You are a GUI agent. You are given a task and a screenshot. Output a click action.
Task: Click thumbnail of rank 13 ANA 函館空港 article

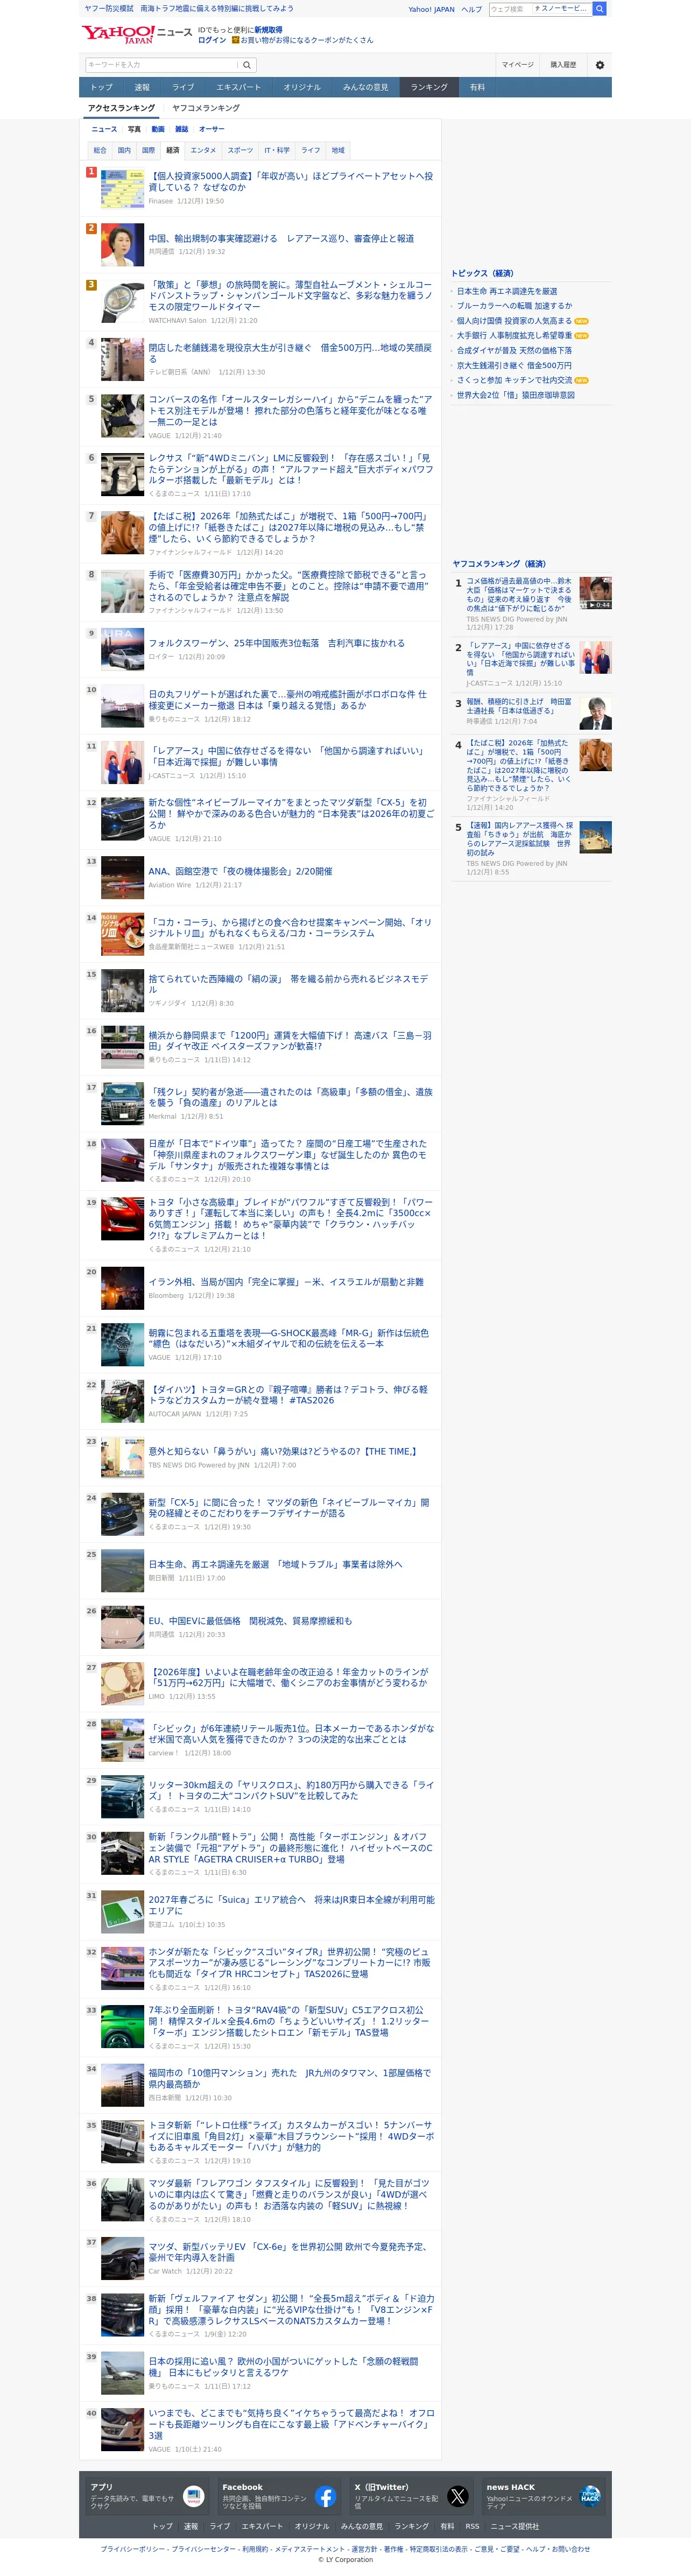122,878
